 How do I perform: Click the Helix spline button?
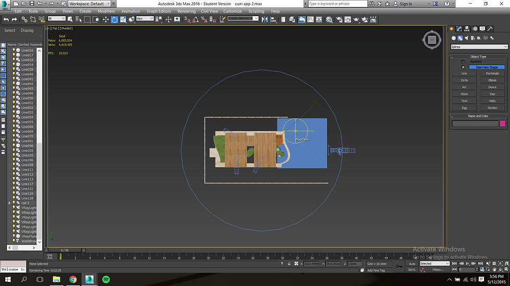tap(492, 101)
